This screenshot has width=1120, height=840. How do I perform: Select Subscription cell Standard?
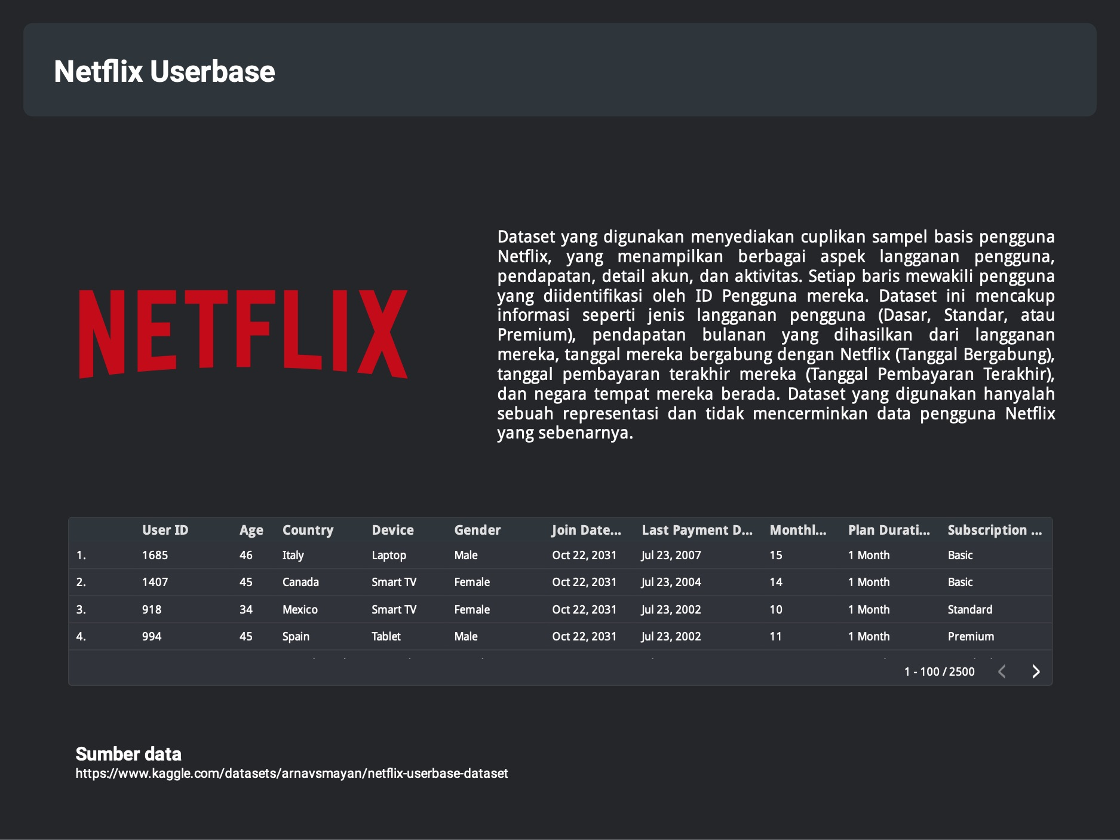point(970,609)
